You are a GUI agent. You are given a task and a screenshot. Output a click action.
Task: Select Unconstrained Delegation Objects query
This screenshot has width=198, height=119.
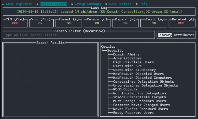tap(145, 85)
